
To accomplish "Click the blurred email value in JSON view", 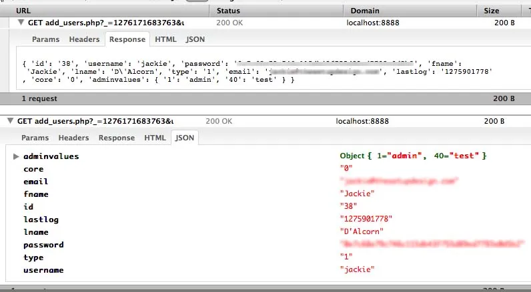I will pos(400,181).
